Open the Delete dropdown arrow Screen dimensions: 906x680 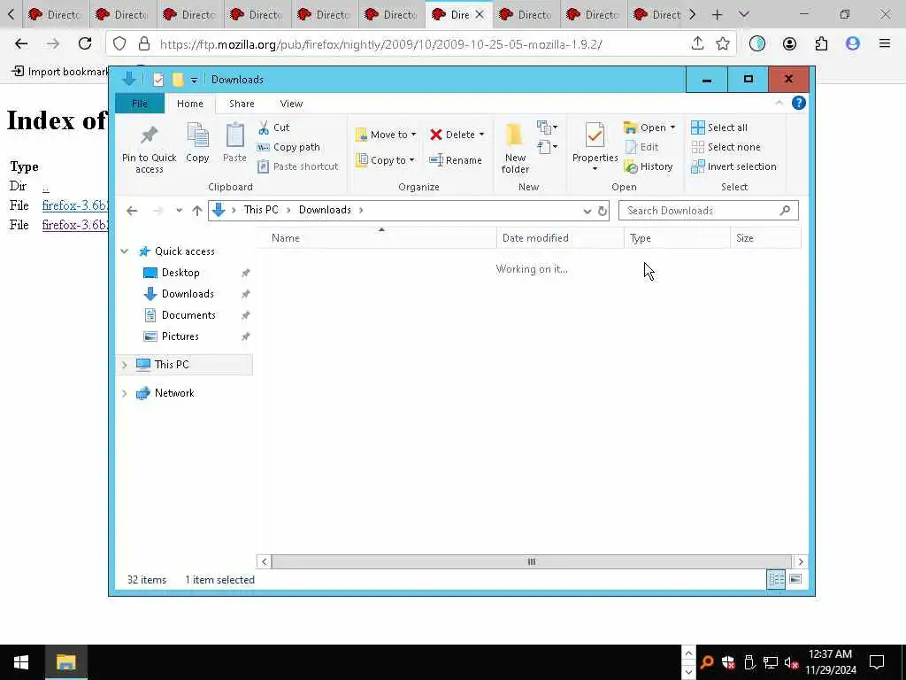tap(481, 135)
